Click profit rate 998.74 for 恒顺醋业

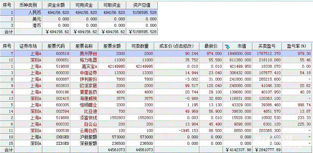click(x=304, y=105)
